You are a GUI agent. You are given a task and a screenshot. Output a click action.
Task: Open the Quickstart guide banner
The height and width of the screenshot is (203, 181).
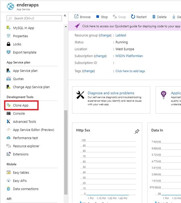click(125, 26)
